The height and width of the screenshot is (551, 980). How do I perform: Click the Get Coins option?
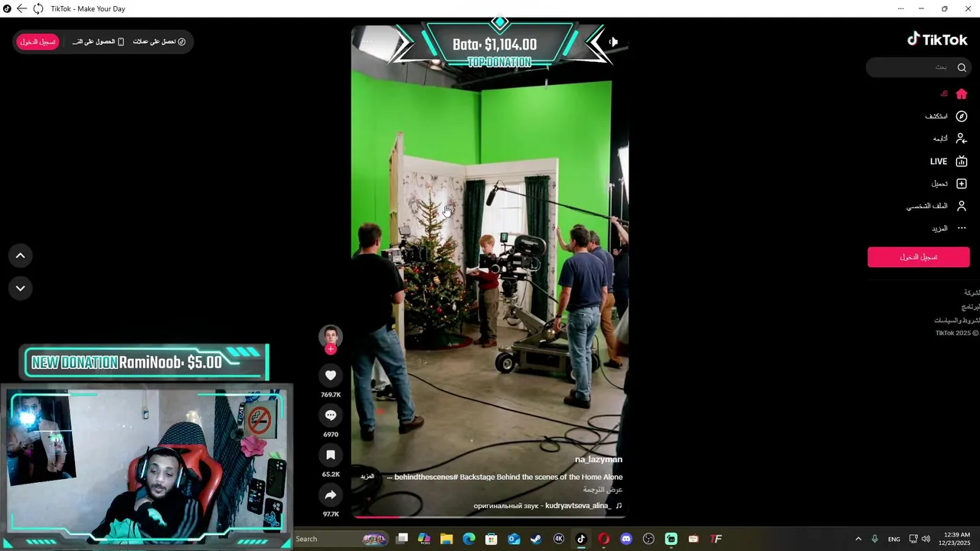(x=159, y=41)
